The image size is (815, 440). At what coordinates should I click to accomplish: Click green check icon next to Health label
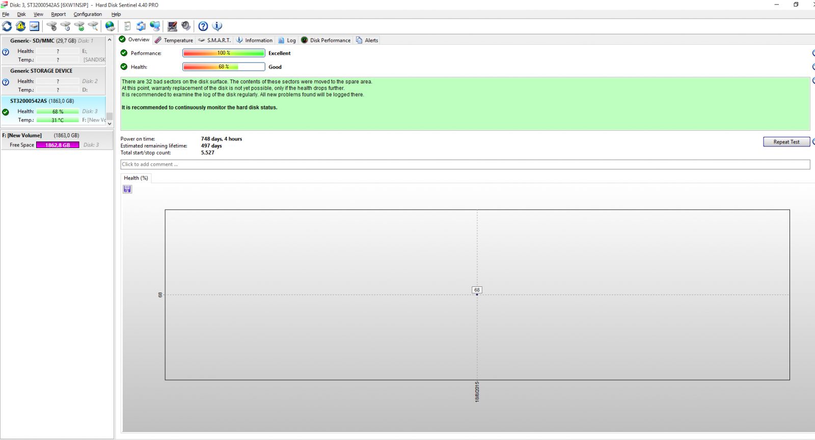click(124, 67)
